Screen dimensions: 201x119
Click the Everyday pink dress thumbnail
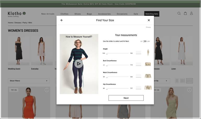(42, 51)
